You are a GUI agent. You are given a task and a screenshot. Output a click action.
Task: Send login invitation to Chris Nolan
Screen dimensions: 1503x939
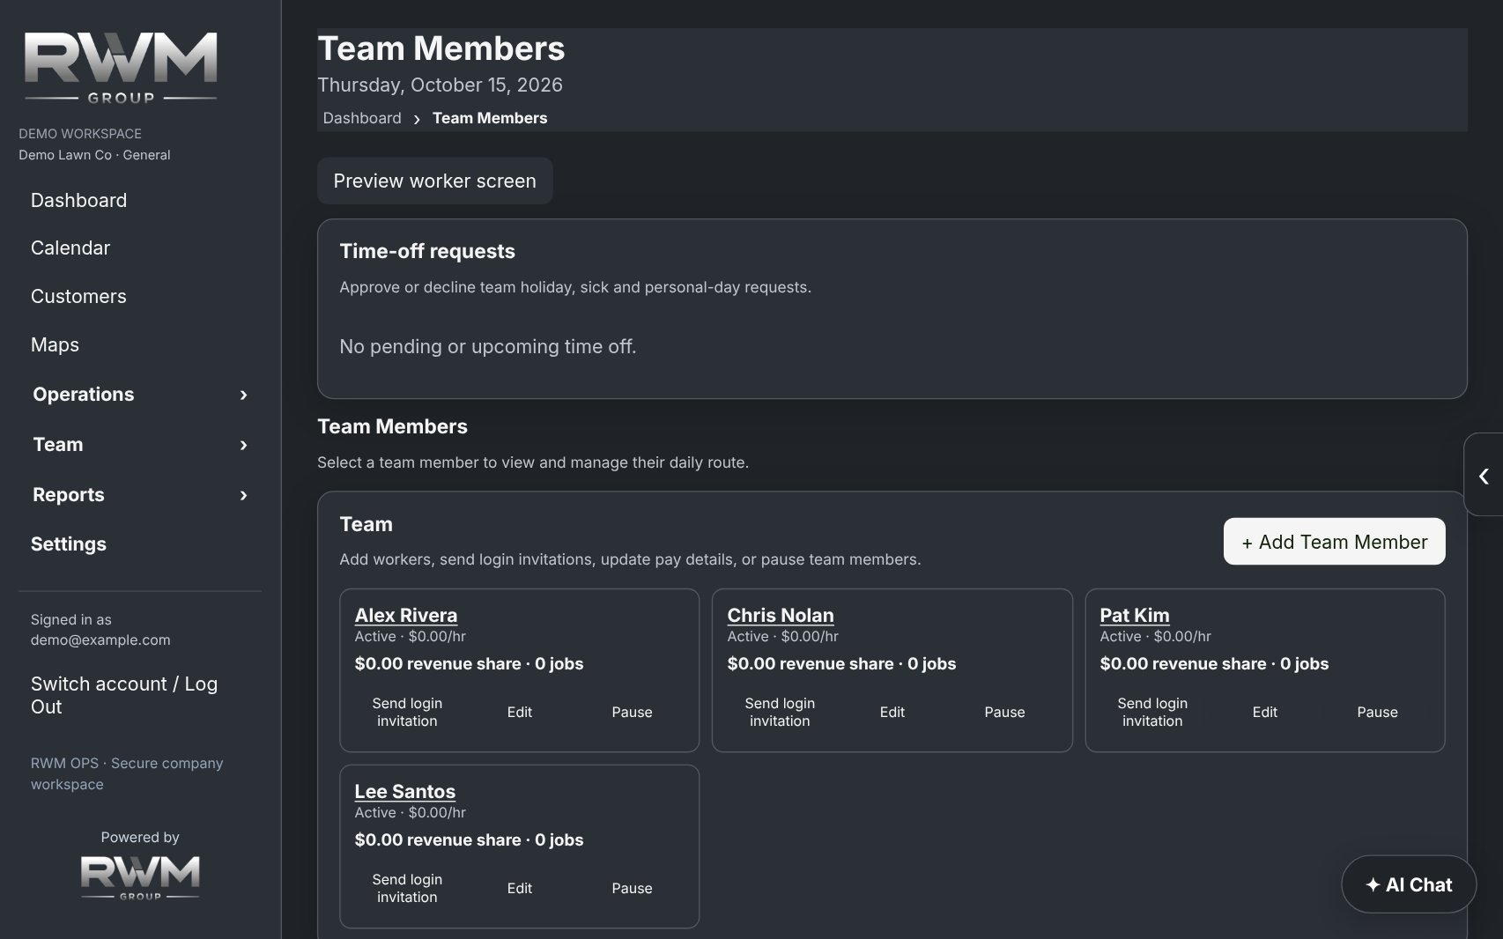click(x=780, y=712)
